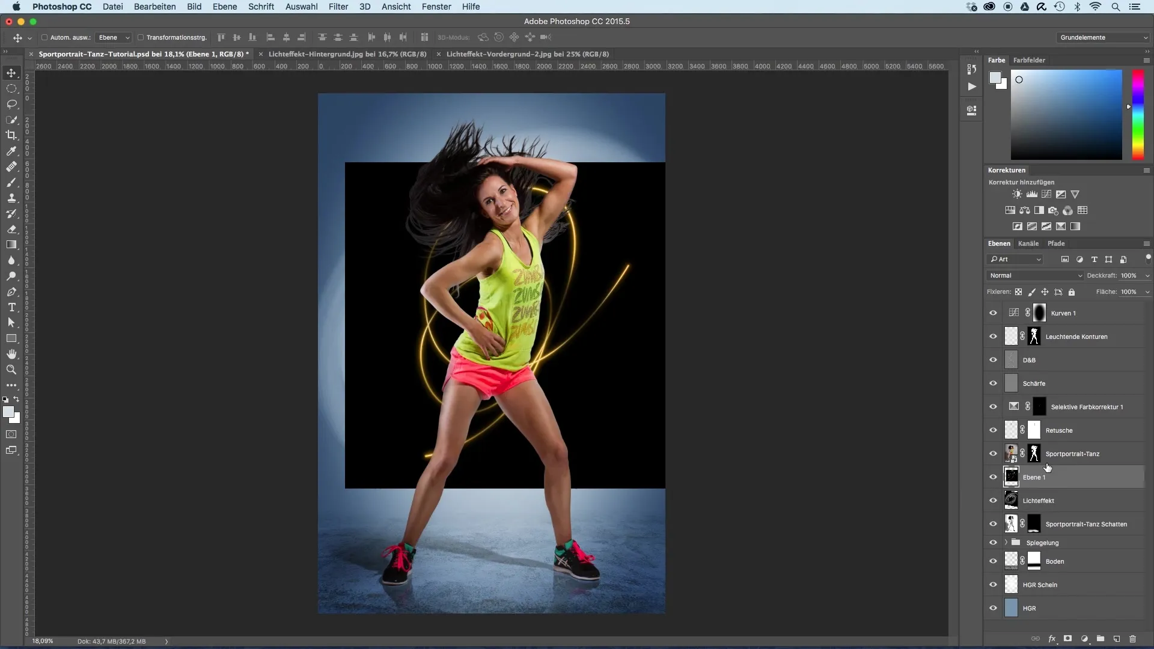
Task: Select the History Brush tool
Action: tap(11, 213)
